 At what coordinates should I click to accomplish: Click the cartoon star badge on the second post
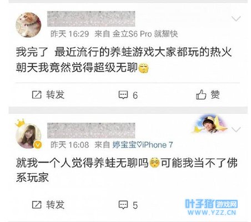pos(209,124)
